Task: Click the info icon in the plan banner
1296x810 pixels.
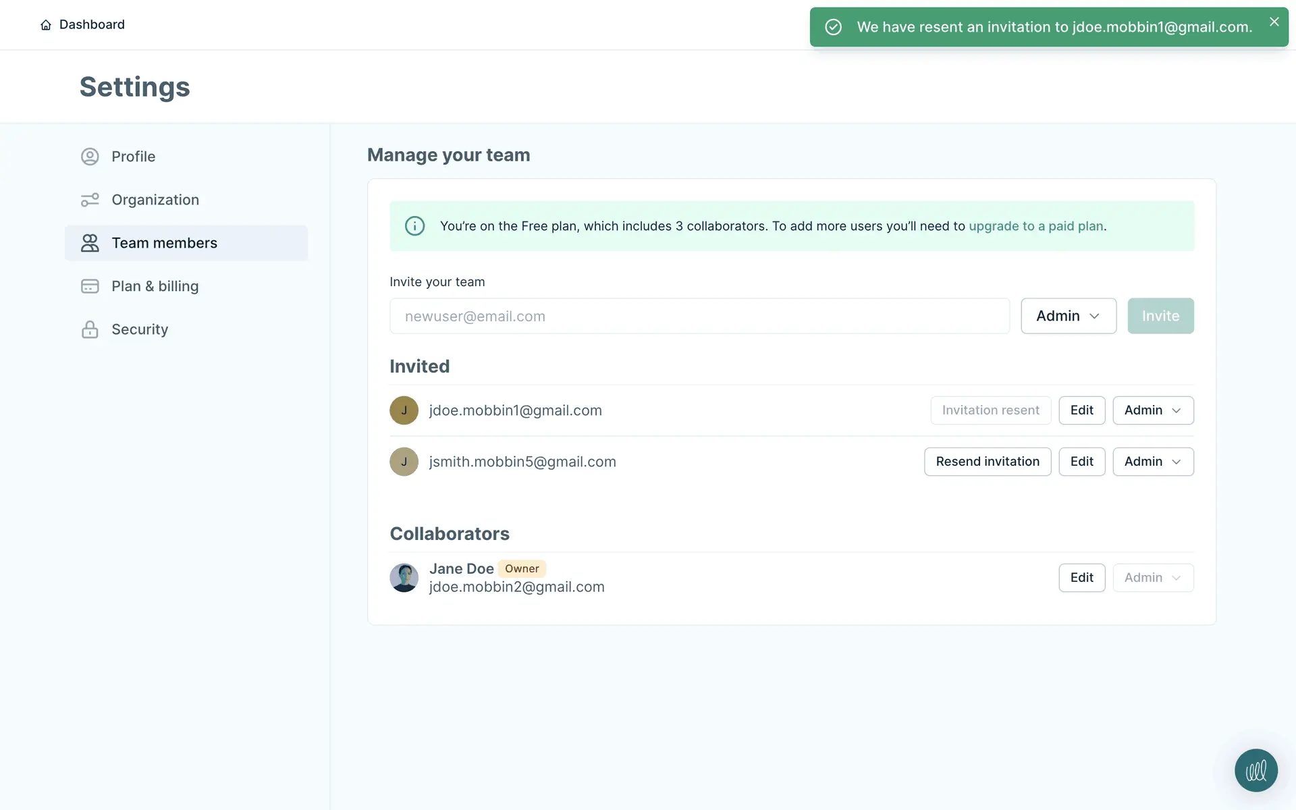Action: [x=414, y=226]
